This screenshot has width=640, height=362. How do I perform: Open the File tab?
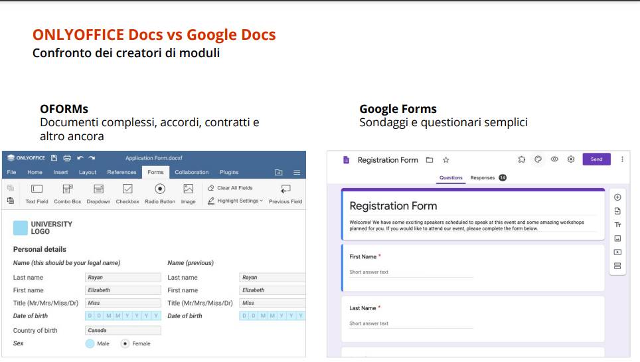tap(11, 172)
